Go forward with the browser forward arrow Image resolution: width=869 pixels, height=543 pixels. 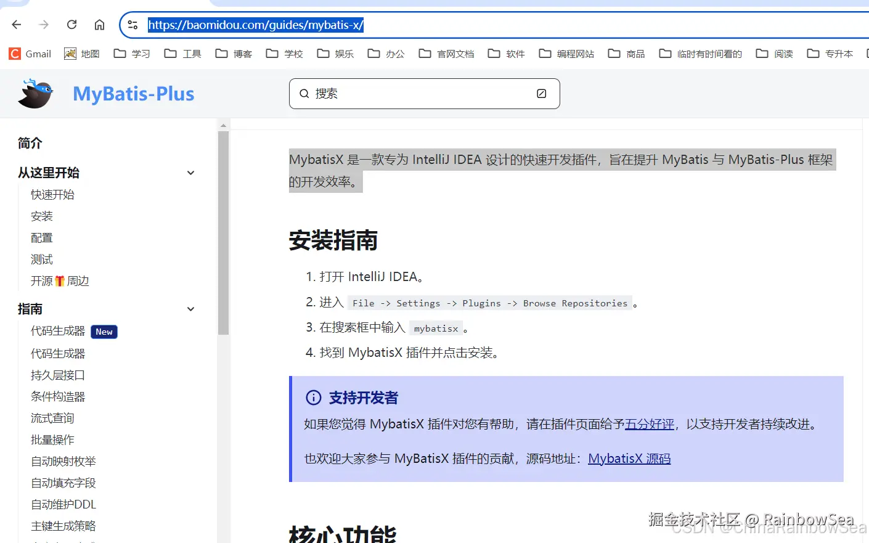[x=44, y=25]
